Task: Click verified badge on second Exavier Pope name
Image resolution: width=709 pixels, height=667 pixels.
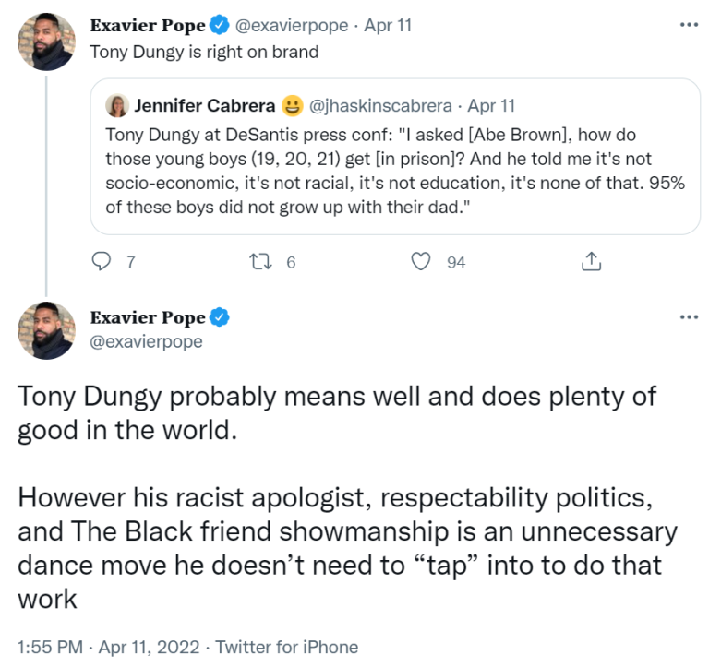Action: coord(219,318)
